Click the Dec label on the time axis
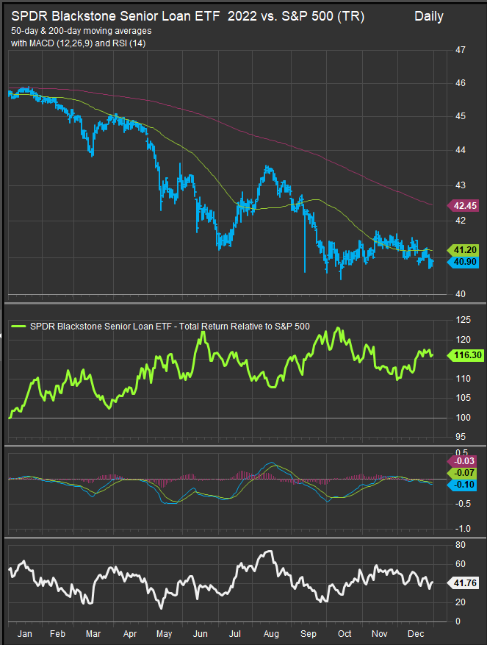This screenshot has width=487, height=645. coord(416,634)
